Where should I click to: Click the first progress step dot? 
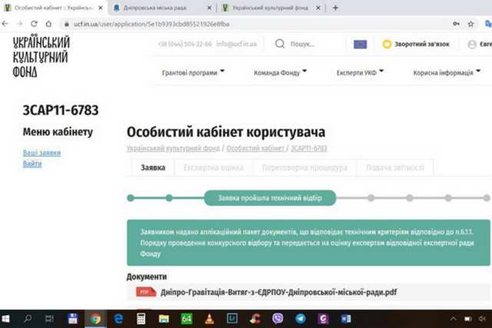pos(131,198)
